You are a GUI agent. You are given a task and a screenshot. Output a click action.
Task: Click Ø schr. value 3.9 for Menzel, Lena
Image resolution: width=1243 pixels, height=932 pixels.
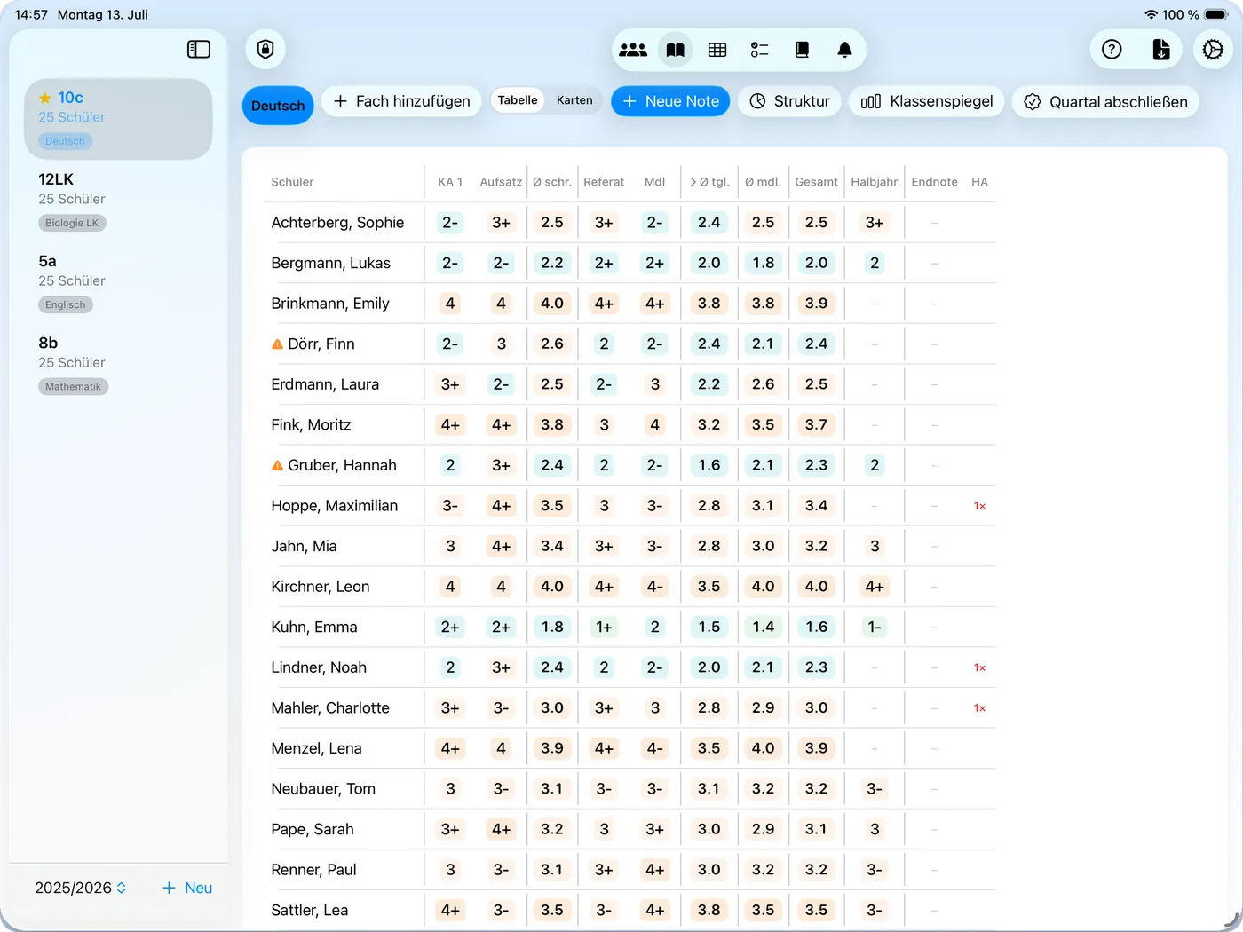(x=552, y=748)
